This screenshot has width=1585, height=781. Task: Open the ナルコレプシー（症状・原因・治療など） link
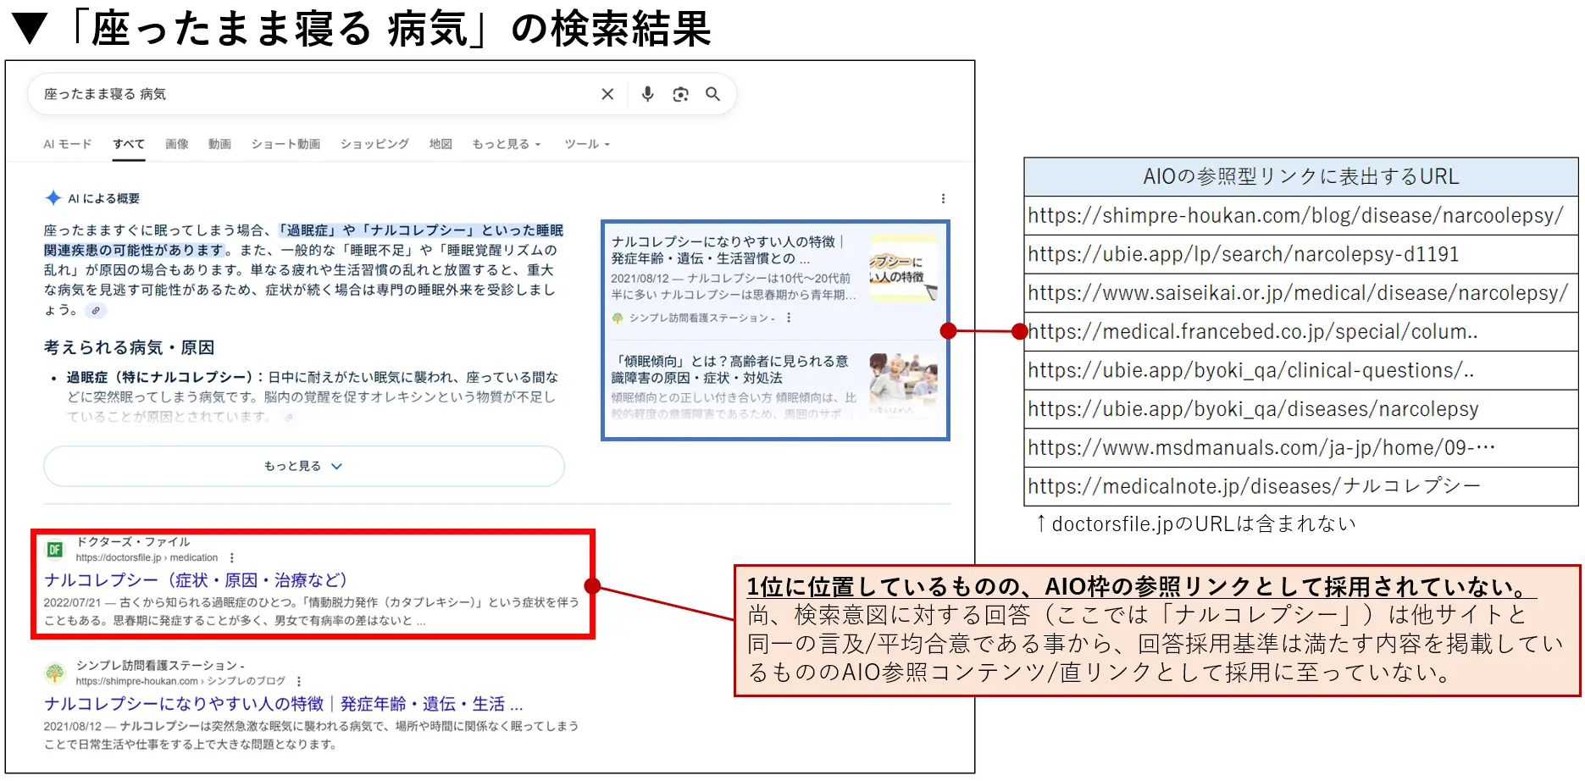tap(196, 580)
